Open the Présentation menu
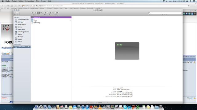 (30, 1)
